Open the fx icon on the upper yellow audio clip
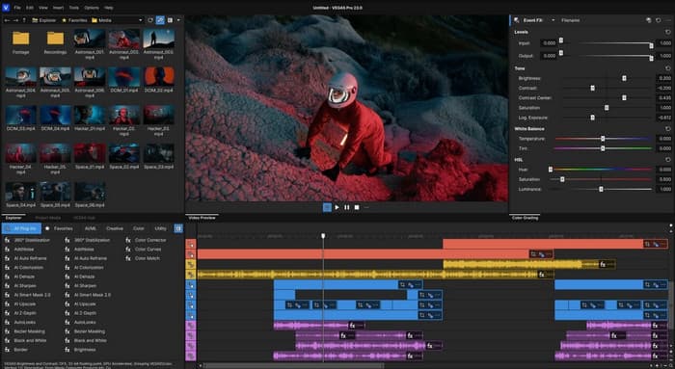Viewport: 675px width, 369px height. (603, 264)
